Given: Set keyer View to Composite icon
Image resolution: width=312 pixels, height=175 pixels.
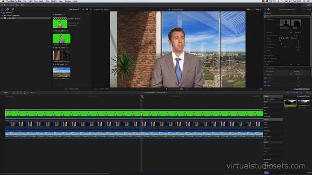Looking at the screenshot, I should point(287,38).
